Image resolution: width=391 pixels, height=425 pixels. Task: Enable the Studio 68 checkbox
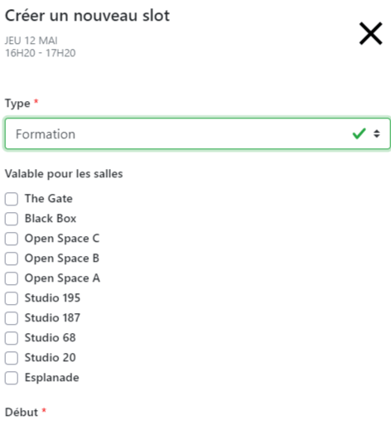pos(12,338)
